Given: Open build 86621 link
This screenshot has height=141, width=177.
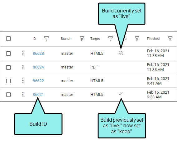Looking at the screenshot, I should click(38, 94).
